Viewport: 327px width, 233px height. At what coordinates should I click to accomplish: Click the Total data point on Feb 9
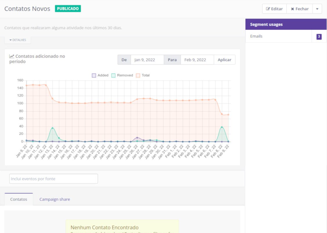pos(228,114)
